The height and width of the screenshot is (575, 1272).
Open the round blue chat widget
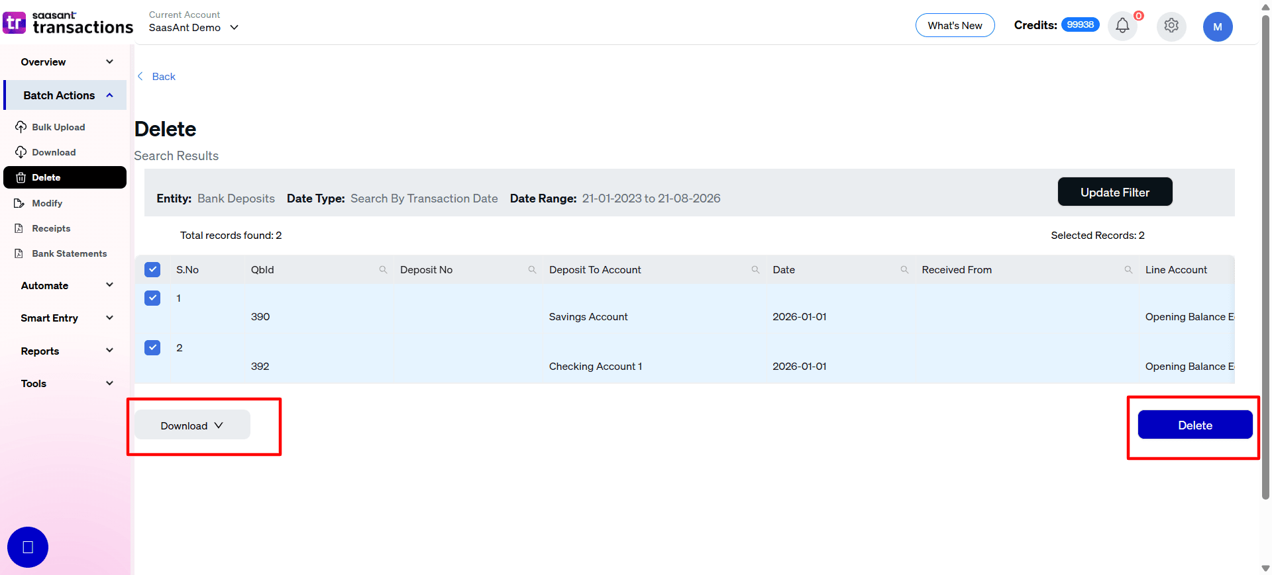(28, 547)
